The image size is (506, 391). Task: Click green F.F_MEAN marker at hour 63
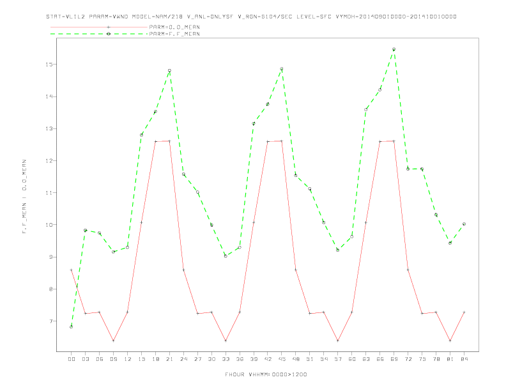click(x=366, y=110)
